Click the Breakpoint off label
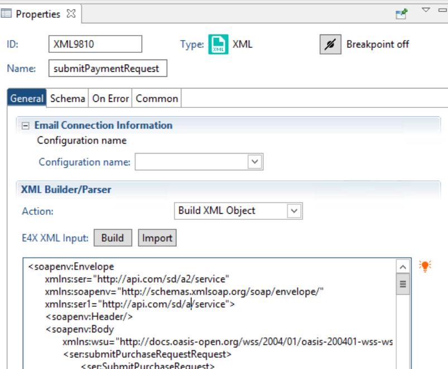Screen dimensions: 448x369 pyautogui.click(x=378, y=44)
